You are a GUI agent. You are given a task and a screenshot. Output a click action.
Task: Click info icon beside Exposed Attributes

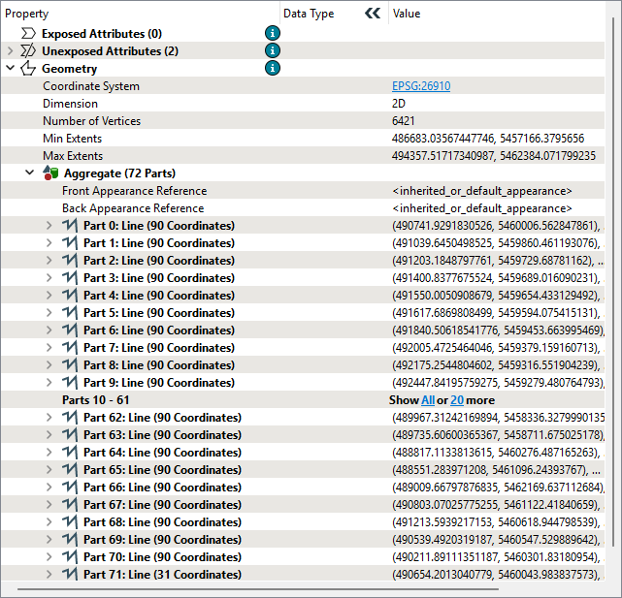pyautogui.click(x=273, y=34)
